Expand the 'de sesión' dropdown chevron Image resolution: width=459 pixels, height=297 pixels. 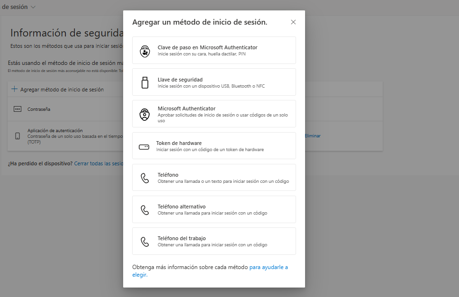pyautogui.click(x=33, y=7)
